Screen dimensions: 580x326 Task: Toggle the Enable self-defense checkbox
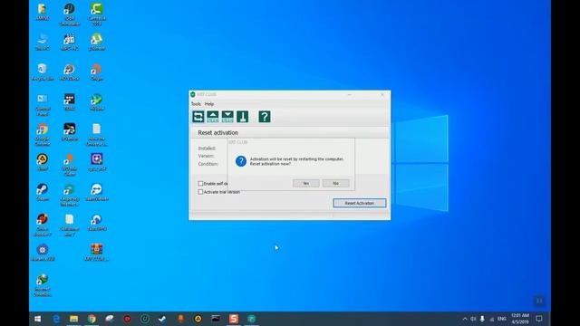click(200, 183)
